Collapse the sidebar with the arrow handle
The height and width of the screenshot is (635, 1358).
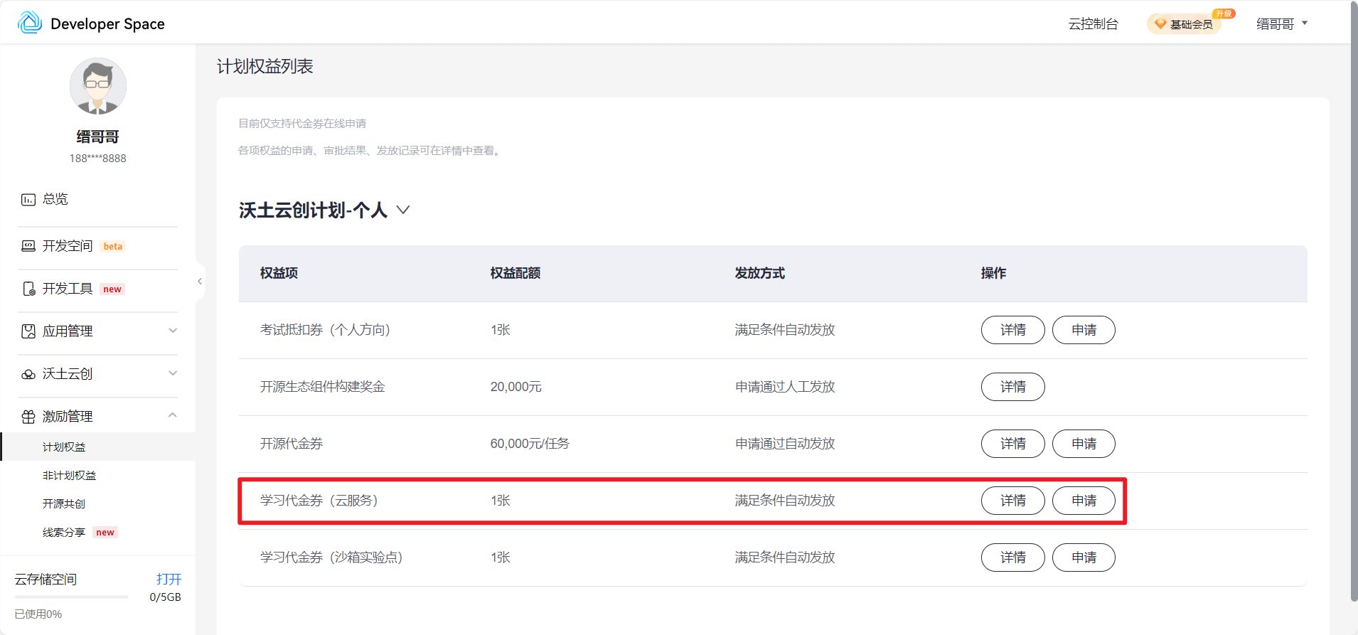[x=200, y=282]
